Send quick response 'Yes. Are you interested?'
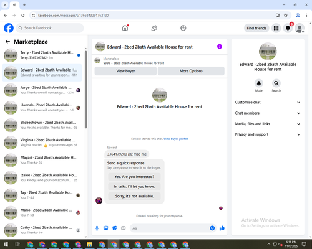312x249 pixels. click(134, 177)
